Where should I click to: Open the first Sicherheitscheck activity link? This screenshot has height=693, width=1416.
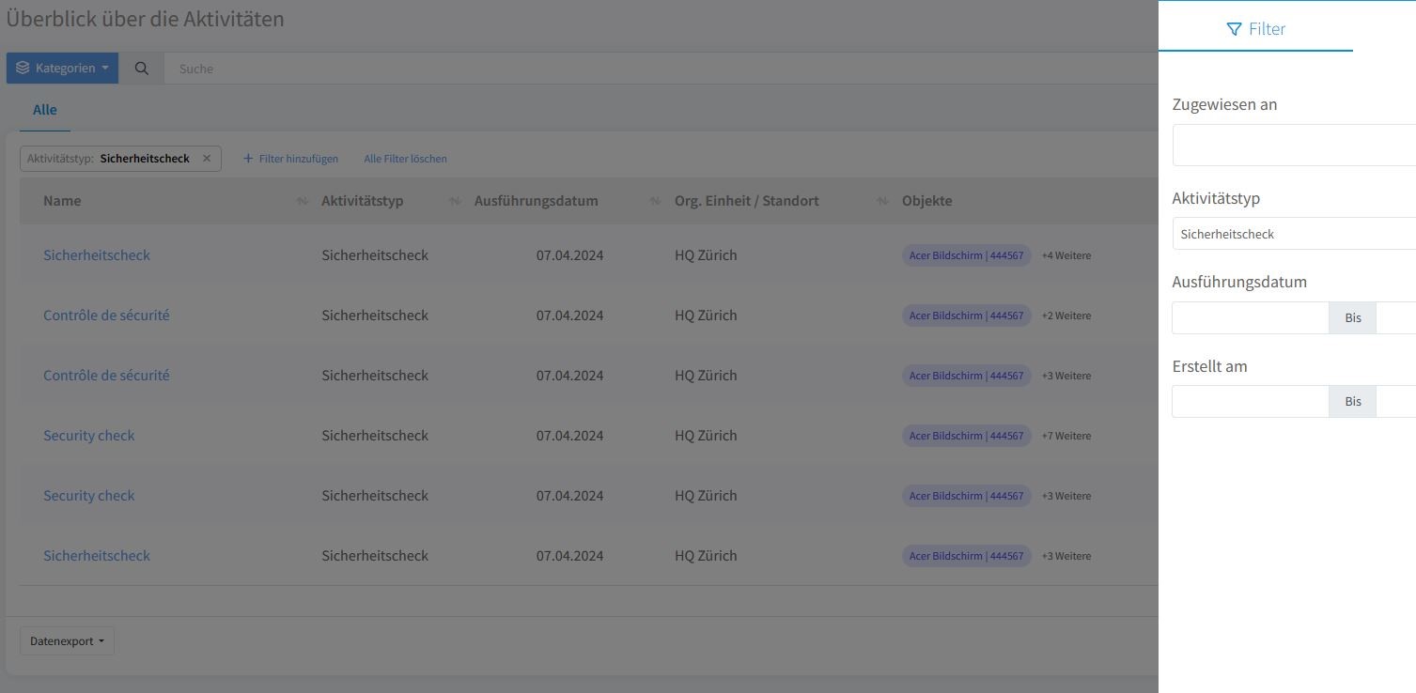pyautogui.click(x=97, y=255)
